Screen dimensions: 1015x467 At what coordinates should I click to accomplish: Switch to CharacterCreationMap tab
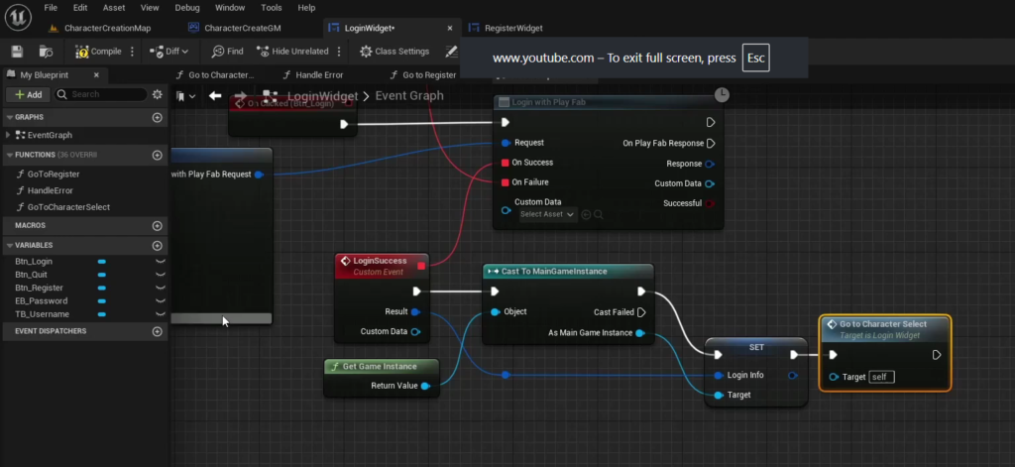pos(100,28)
